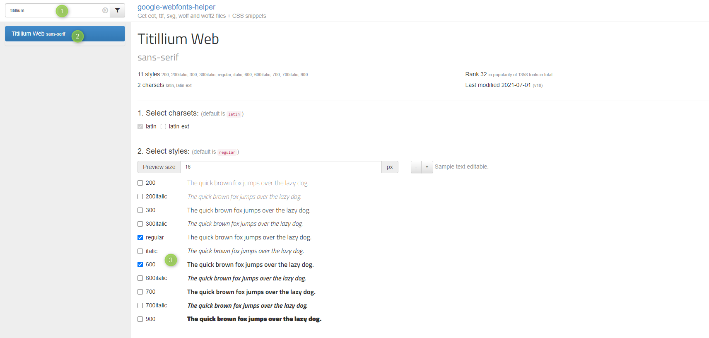Edit the regular weight sample text
The height and width of the screenshot is (338, 709).
pyautogui.click(x=249, y=237)
